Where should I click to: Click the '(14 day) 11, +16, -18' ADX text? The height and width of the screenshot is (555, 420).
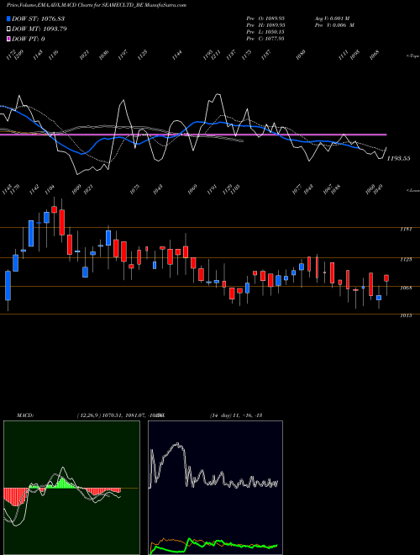point(236,415)
